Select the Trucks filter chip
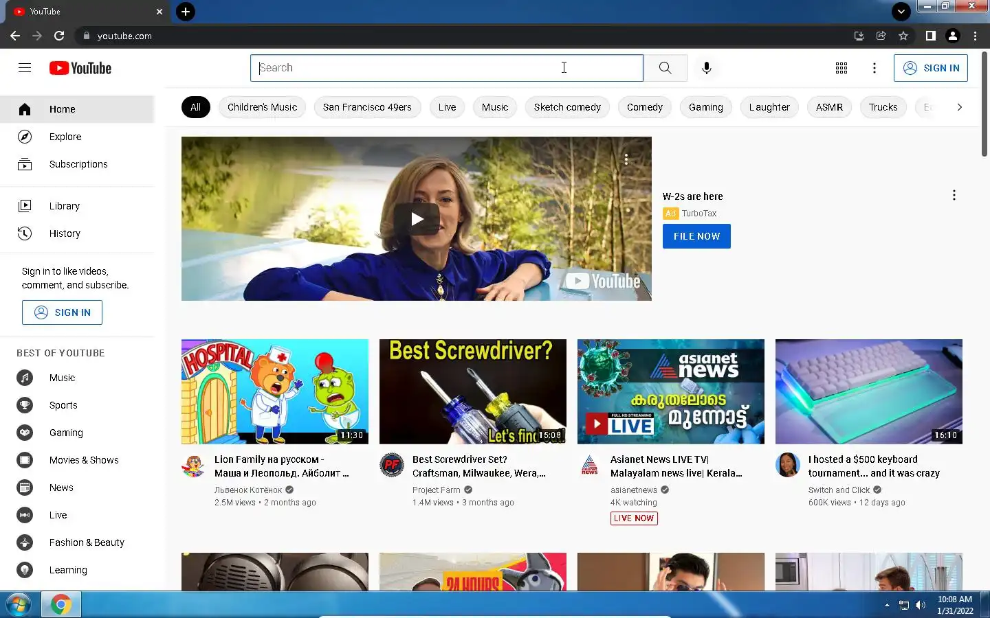The height and width of the screenshot is (618, 990). [883, 107]
